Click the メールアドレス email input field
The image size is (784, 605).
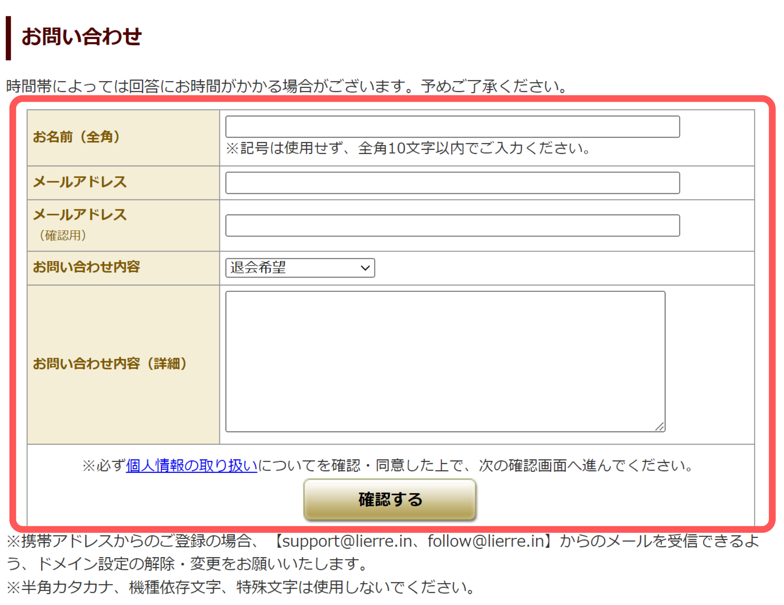(452, 183)
